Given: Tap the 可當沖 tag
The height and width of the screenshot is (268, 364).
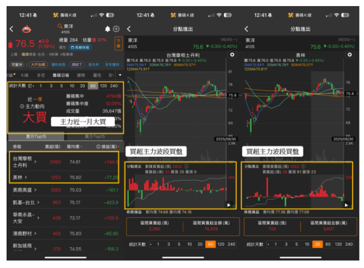Looking at the screenshot, I should 17,65.
